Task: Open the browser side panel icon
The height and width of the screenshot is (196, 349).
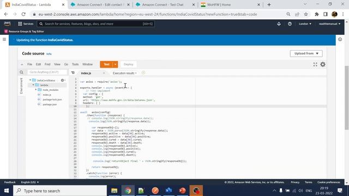Action: pyautogui.click(x=326, y=14)
